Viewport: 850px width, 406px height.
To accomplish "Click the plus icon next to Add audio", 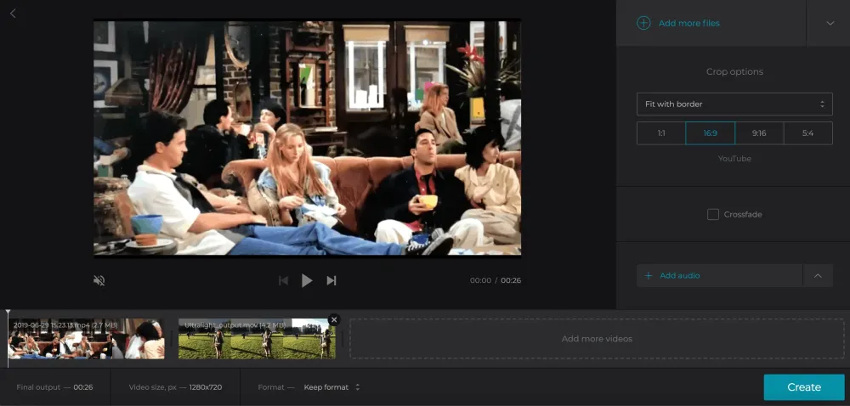I will (649, 276).
